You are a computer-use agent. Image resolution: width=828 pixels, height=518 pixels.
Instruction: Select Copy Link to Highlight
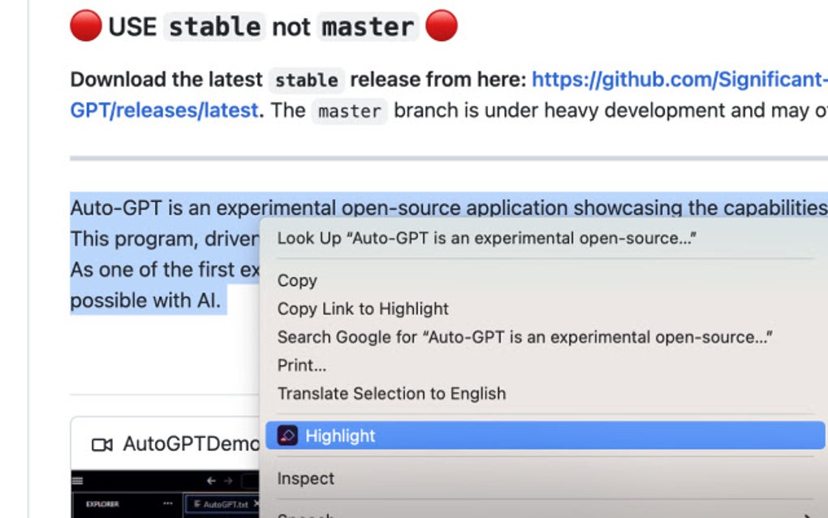363,309
